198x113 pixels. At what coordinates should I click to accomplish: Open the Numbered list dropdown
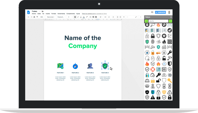(x=109, y=17)
